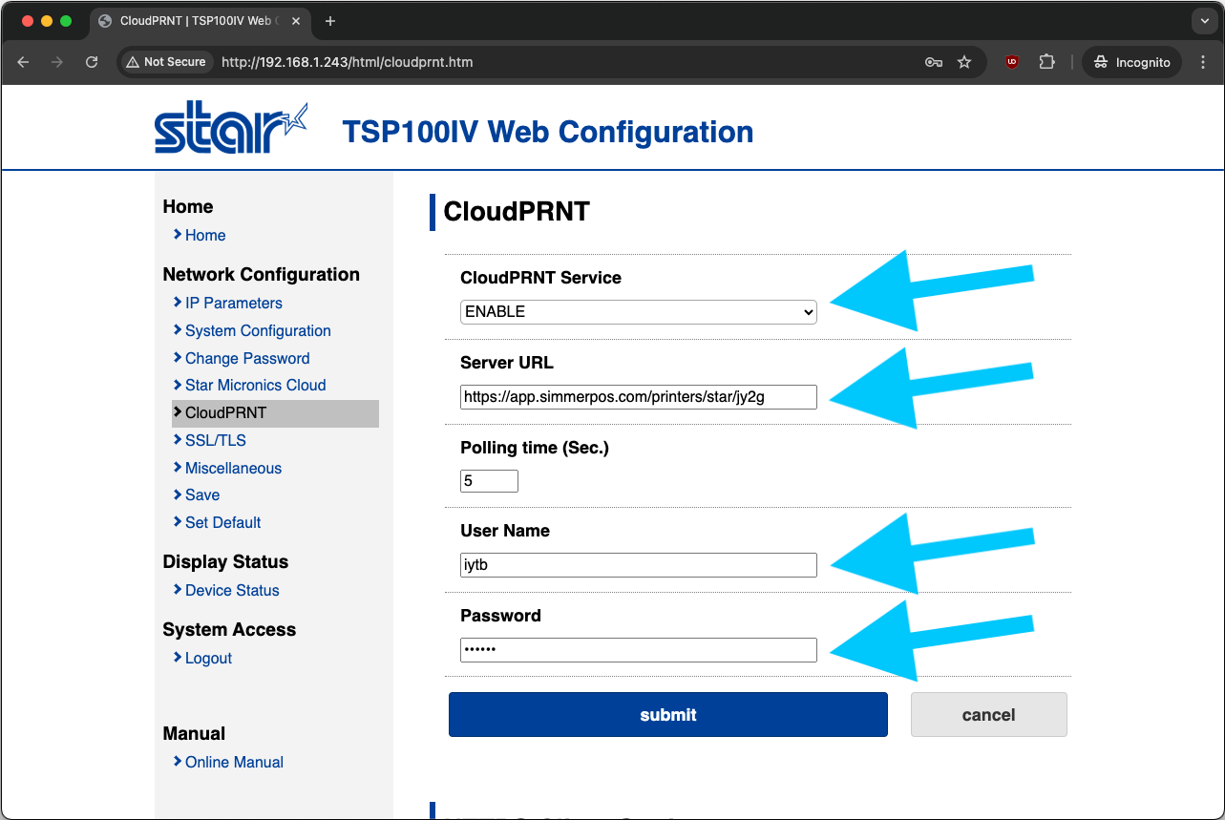Select CloudPRNT in sidebar
The height and width of the screenshot is (820, 1225).
[275, 412]
